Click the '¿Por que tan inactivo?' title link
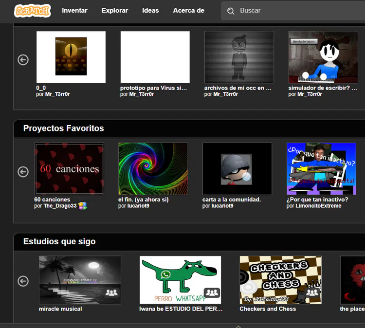 (317, 200)
